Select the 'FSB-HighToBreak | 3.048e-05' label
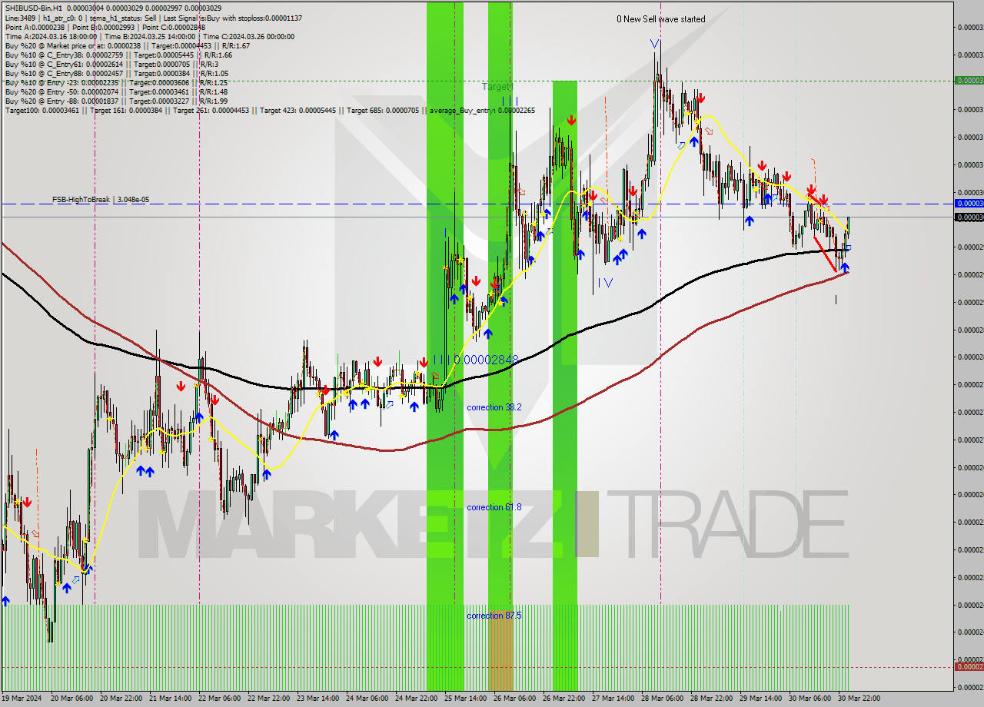This screenshot has height=707, width=984. coord(101,199)
